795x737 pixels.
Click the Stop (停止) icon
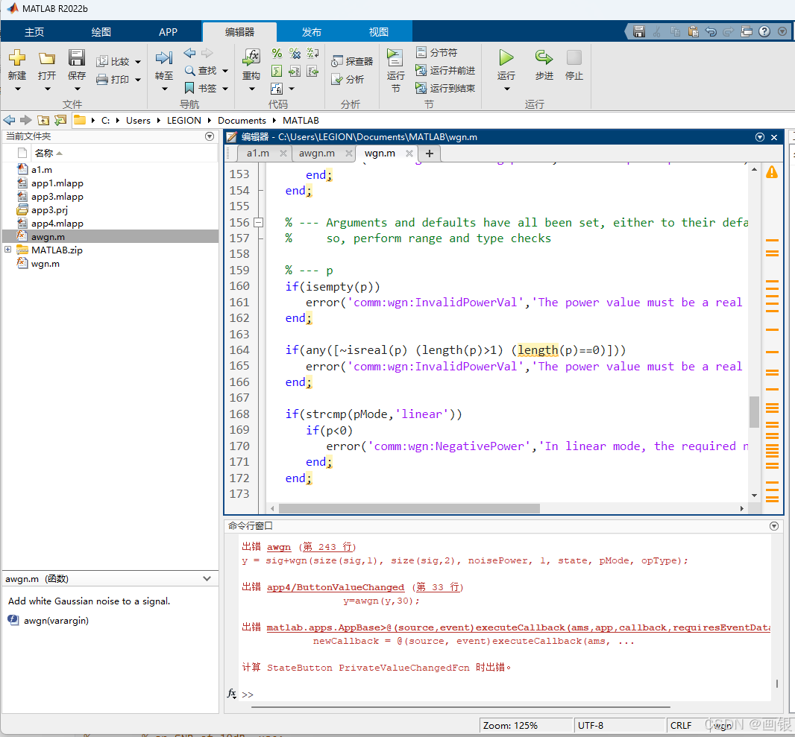(x=574, y=57)
